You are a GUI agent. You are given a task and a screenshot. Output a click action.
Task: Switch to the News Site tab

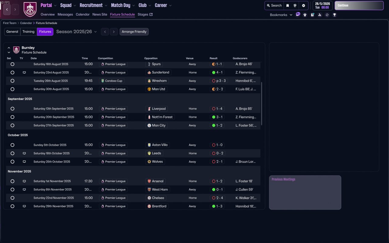(100, 14)
